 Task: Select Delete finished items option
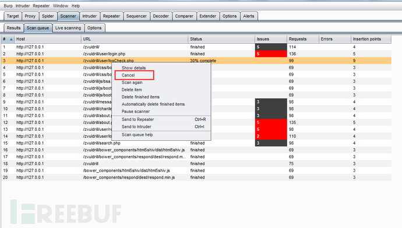(140, 97)
